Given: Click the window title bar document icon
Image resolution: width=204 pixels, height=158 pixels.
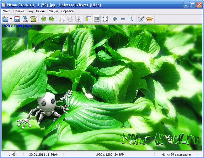Looking at the screenshot, I should click(4, 5).
